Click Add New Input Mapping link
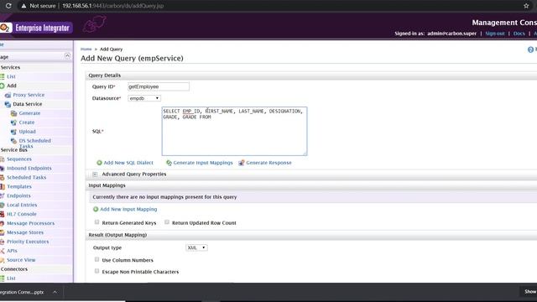 pos(128,209)
